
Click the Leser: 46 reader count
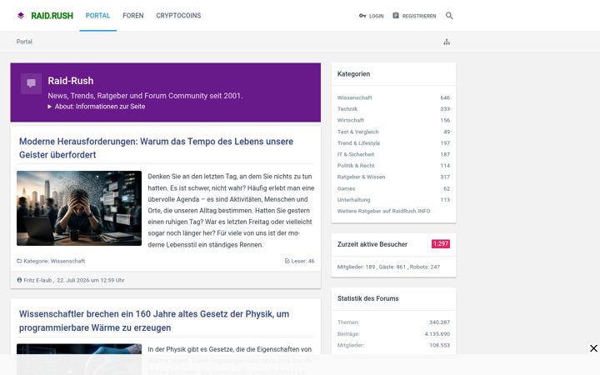click(302, 261)
